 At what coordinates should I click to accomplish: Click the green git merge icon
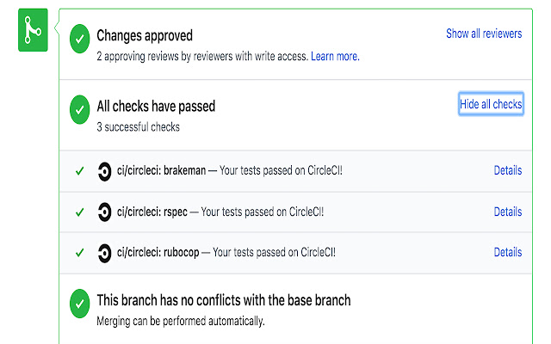(33, 33)
